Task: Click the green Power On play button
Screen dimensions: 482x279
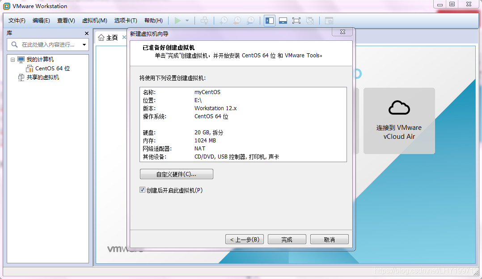Action: [178, 21]
